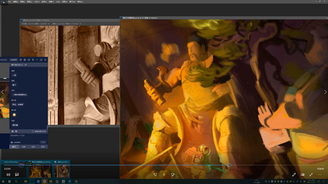The image size is (328, 184).
Task: Mute the volume speaker icon
Action: [8, 174]
